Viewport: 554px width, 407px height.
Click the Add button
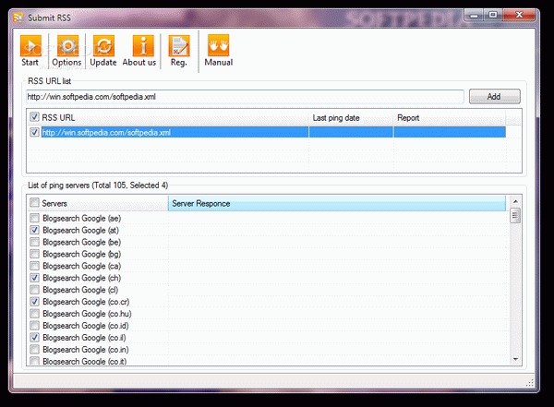tap(494, 97)
